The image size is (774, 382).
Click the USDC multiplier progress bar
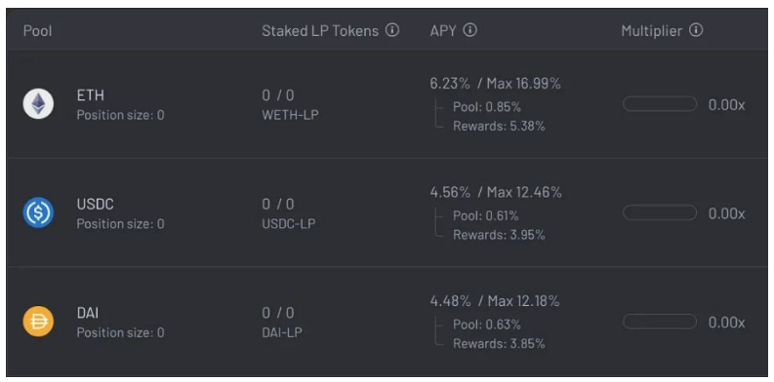click(x=660, y=213)
